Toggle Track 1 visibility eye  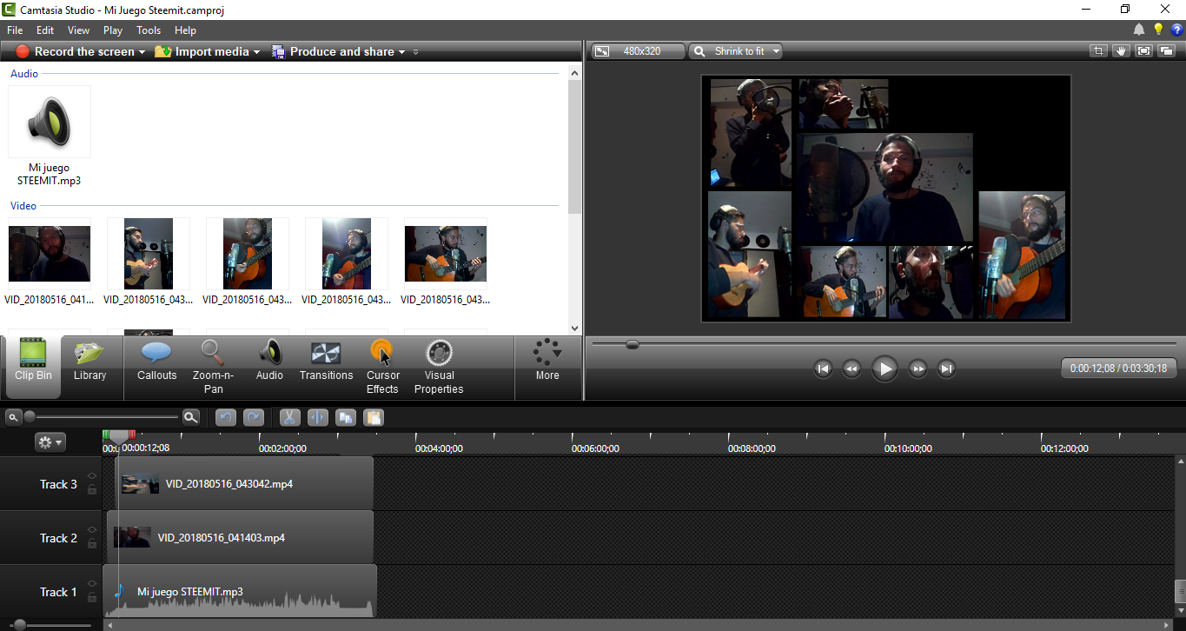click(x=92, y=584)
